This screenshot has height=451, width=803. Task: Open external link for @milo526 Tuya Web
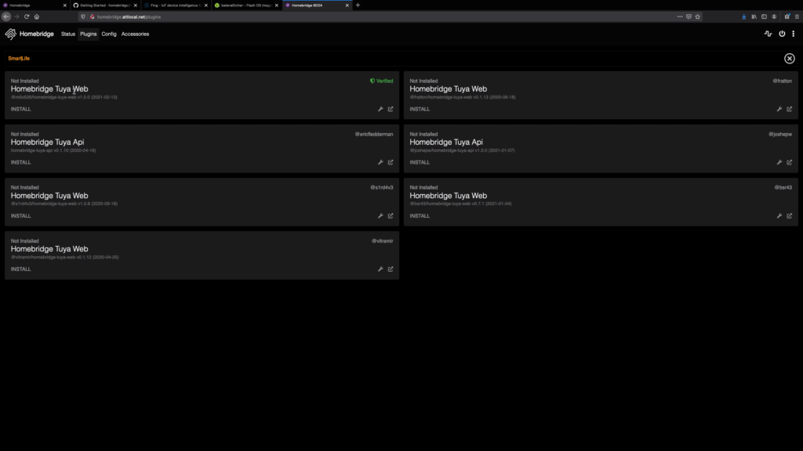click(391, 109)
